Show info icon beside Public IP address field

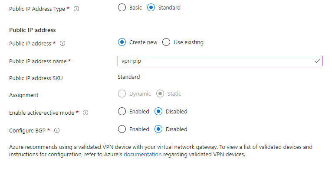click(x=62, y=43)
